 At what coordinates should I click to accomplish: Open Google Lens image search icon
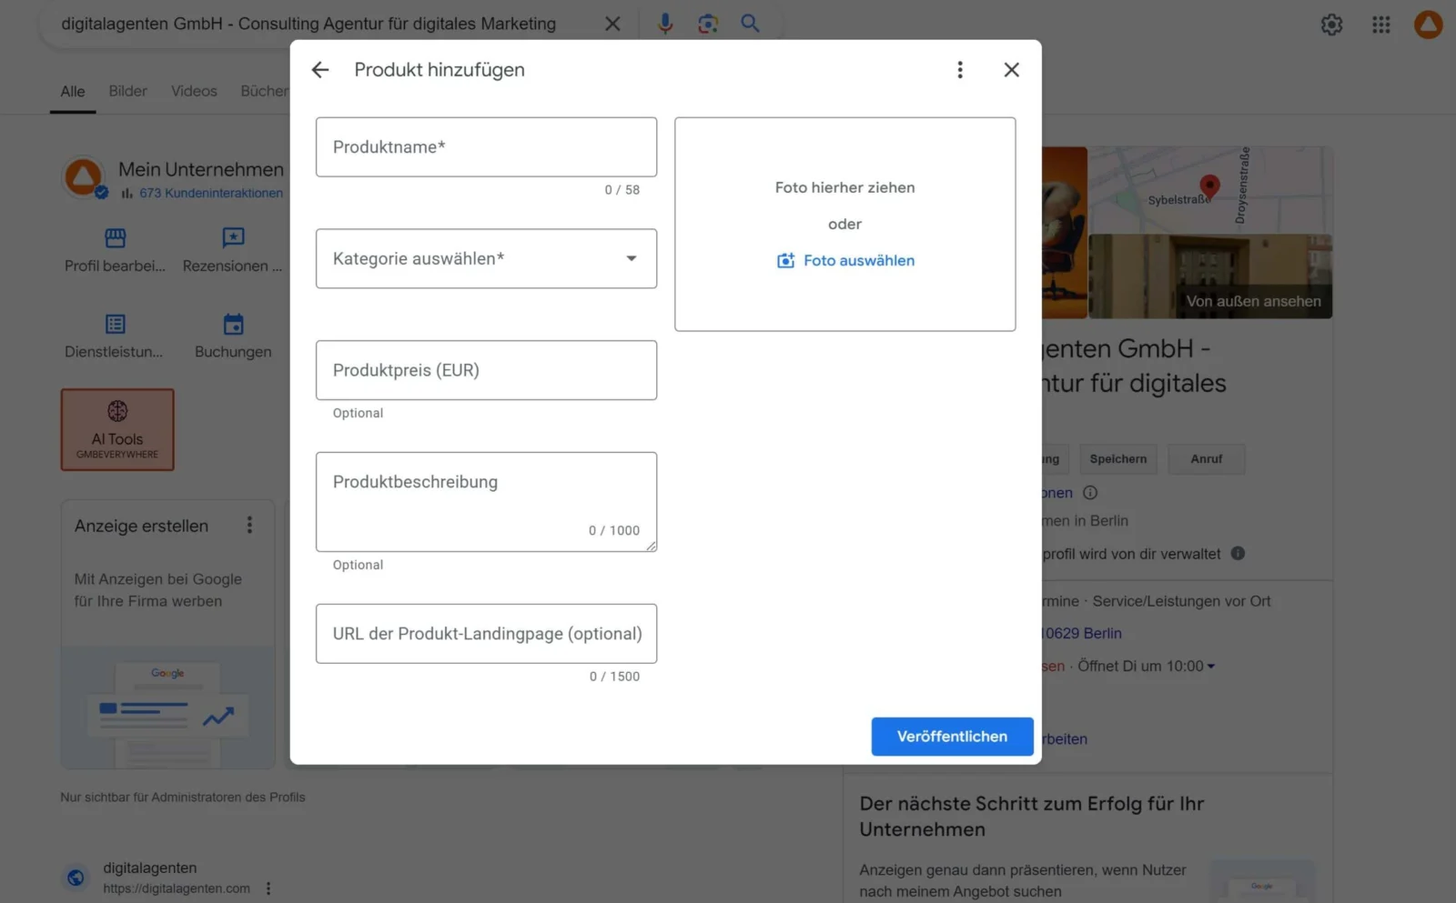tap(708, 24)
